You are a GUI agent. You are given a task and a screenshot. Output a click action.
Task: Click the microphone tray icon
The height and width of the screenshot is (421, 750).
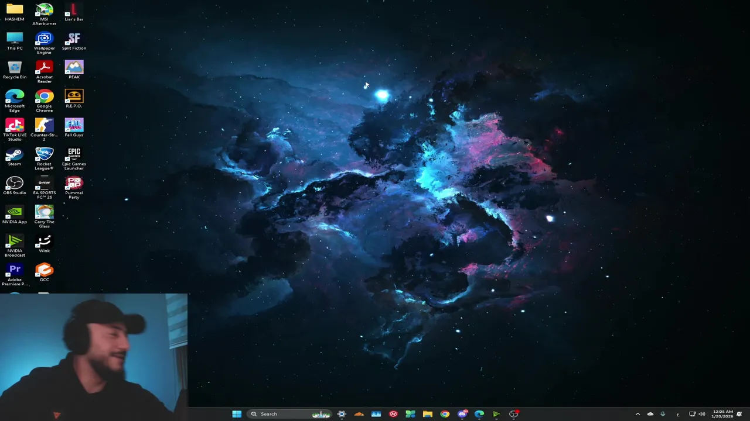663,414
